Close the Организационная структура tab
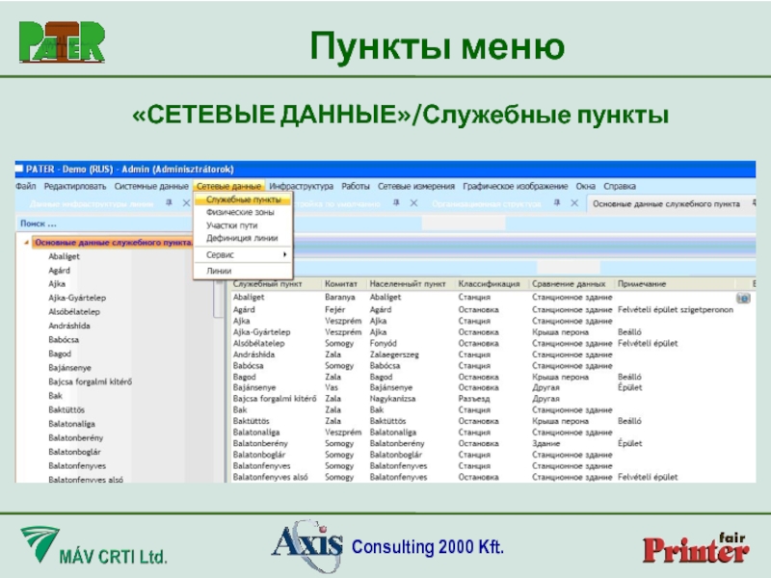Viewport: 771px width, 578px height. coord(574,203)
